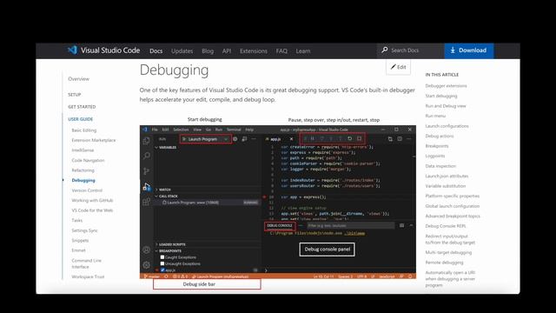Click the Debug Console filter input
Image resolution: width=556 pixels, height=313 pixels.
[x=350, y=226]
